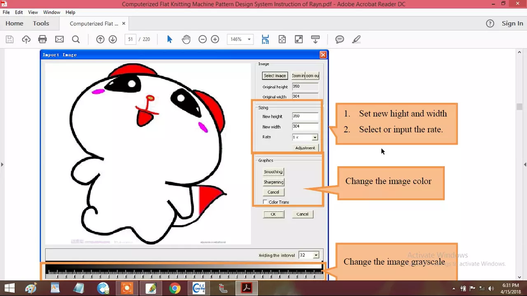Click Select image button in pictured dialog

[275, 76]
